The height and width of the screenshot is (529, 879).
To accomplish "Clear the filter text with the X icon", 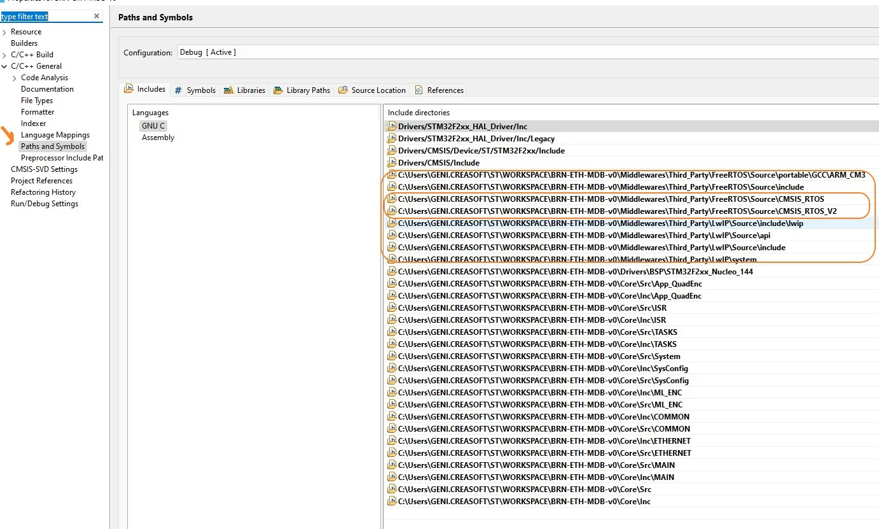I will tap(97, 16).
